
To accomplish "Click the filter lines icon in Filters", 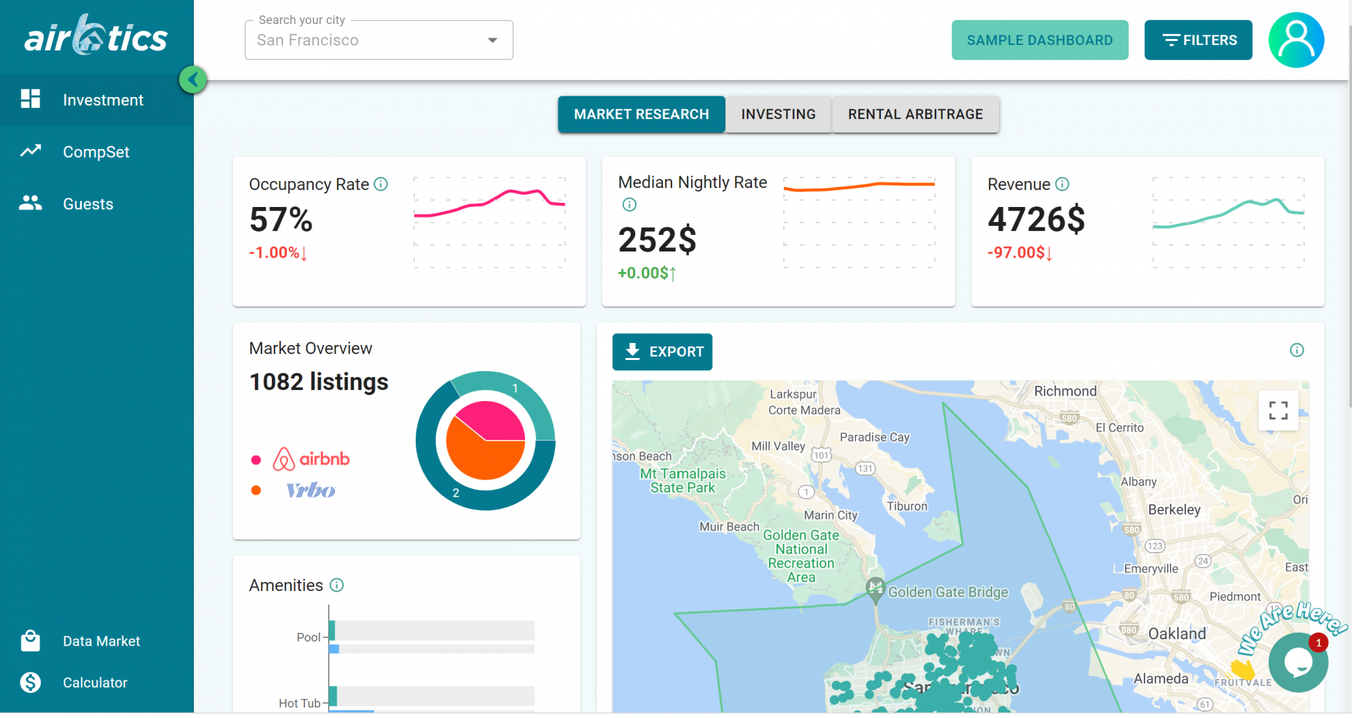I will click(x=1171, y=40).
